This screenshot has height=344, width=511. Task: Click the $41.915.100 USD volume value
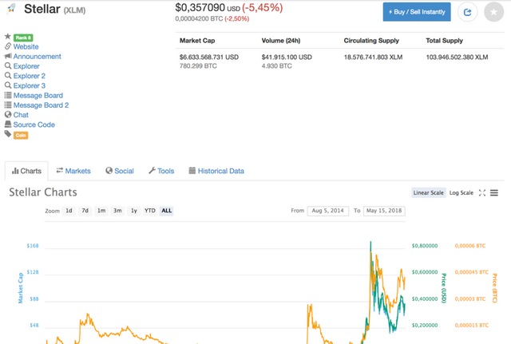tap(287, 57)
